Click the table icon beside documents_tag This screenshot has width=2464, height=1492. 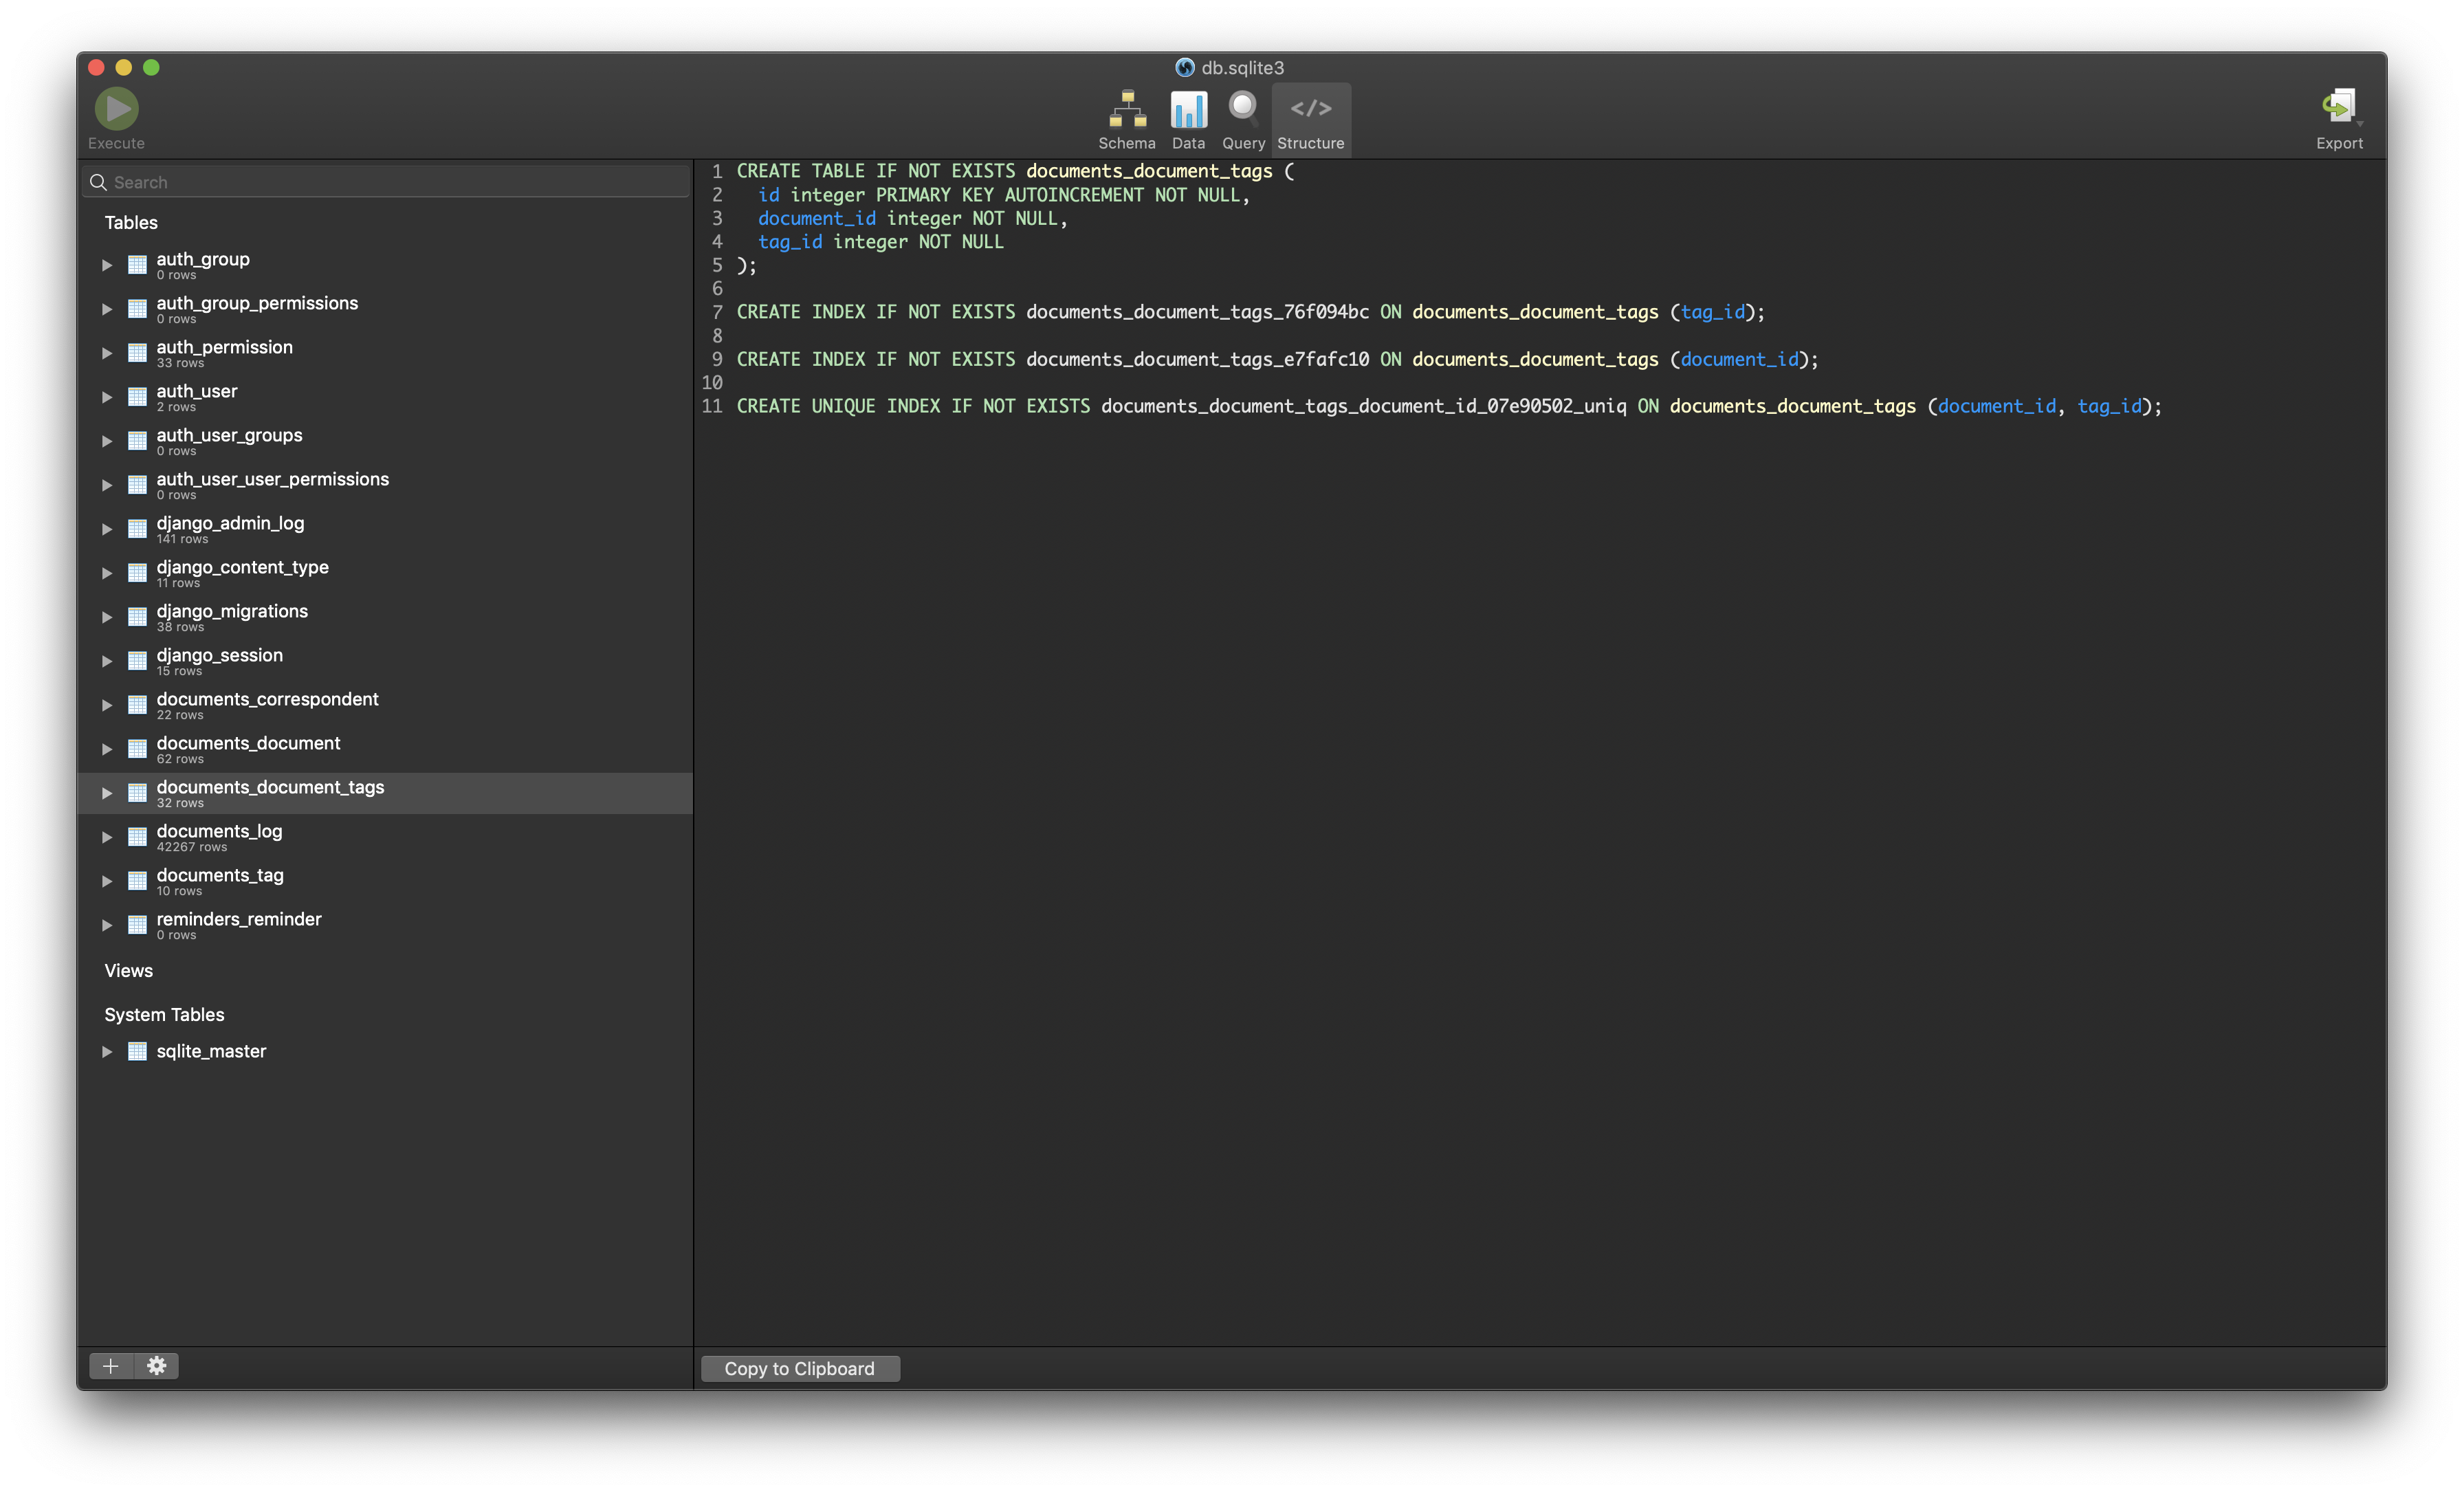137,881
